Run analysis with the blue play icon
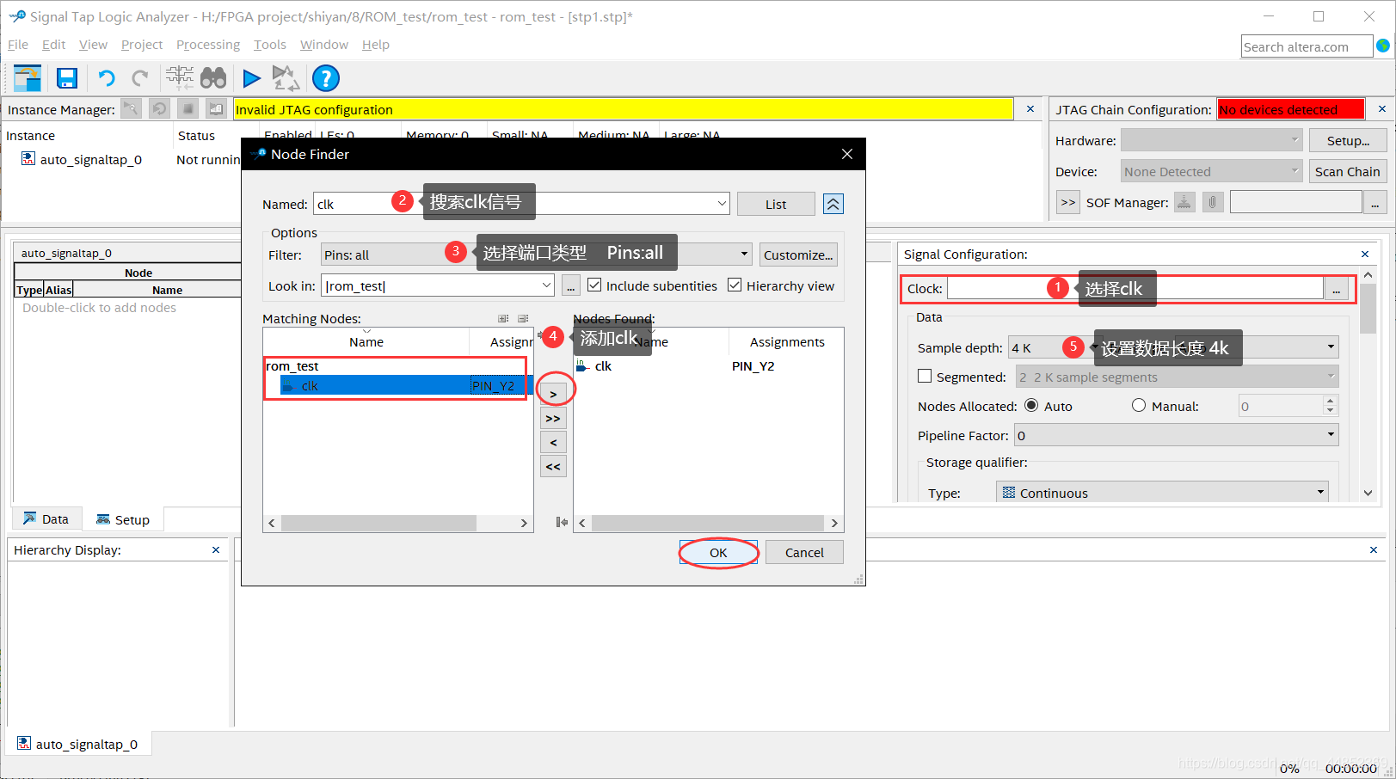1396x779 pixels. 251,78
